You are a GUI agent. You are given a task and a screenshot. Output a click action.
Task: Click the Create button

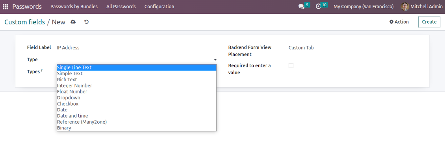(x=429, y=22)
